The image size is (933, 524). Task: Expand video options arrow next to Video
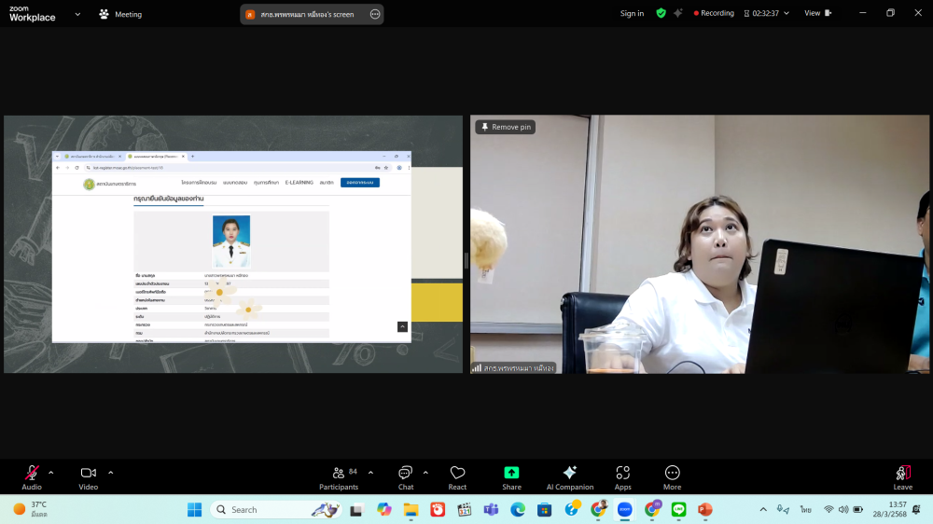pyautogui.click(x=110, y=472)
